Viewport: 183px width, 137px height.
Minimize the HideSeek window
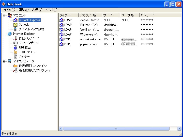tap(167, 4)
